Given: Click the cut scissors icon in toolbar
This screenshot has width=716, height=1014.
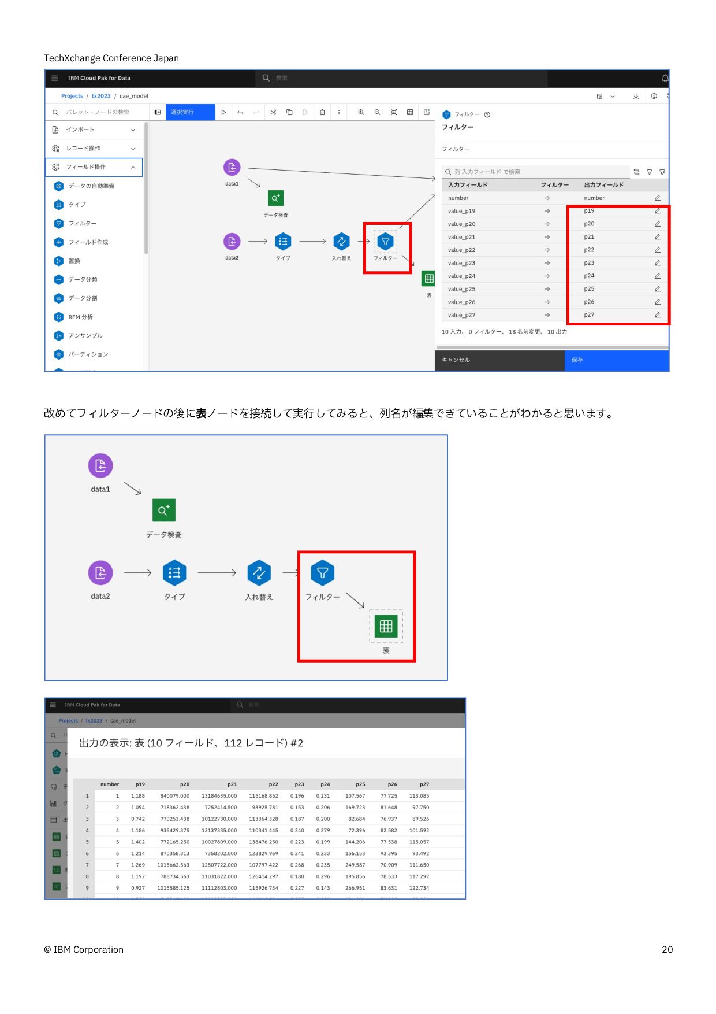Looking at the screenshot, I should (273, 112).
